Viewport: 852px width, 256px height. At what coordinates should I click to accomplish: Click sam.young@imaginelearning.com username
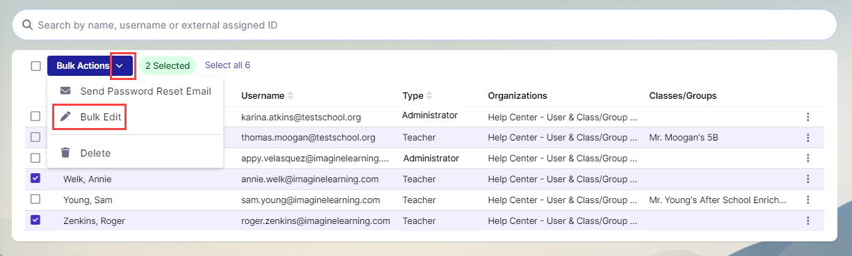(x=311, y=200)
